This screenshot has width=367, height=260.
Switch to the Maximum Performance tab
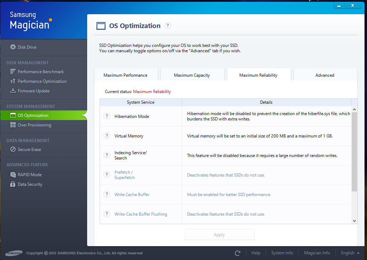pos(126,75)
